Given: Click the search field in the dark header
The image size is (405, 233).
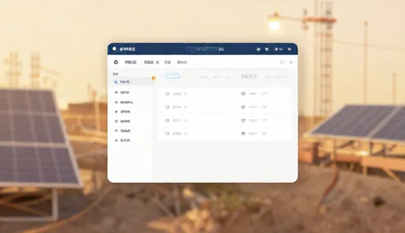Looking at the screenshot, I should point(201,49).
